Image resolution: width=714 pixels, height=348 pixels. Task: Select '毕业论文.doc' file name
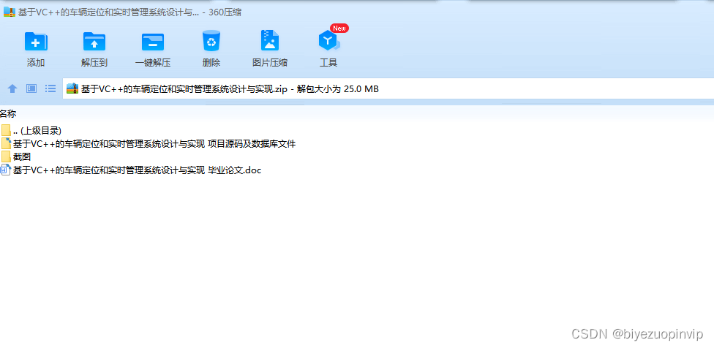[x=137, y=170]
